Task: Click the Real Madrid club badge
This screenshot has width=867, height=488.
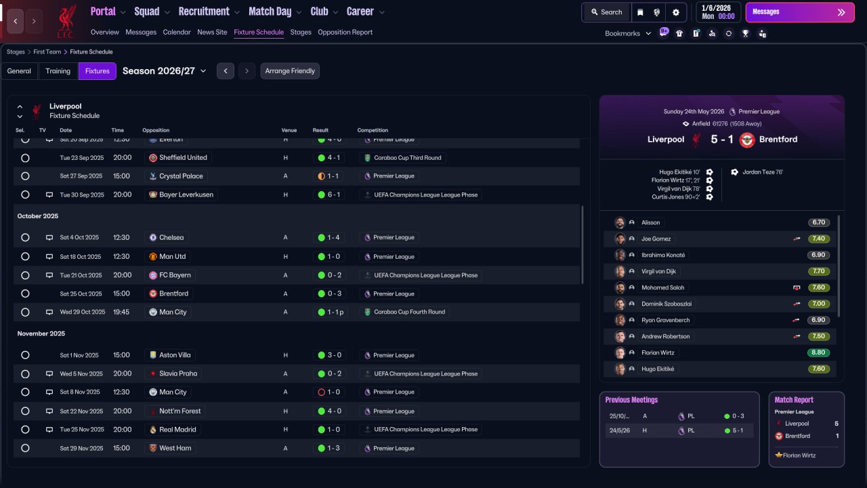Action: (x=153, y=430)
